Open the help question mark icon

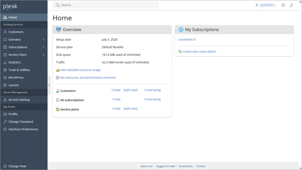[283, 5]
